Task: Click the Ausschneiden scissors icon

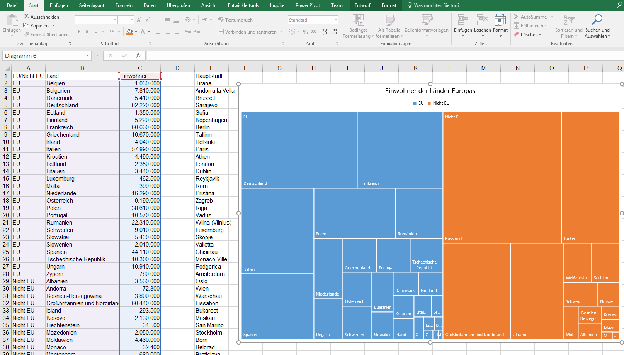Action: tap(27, 17)
